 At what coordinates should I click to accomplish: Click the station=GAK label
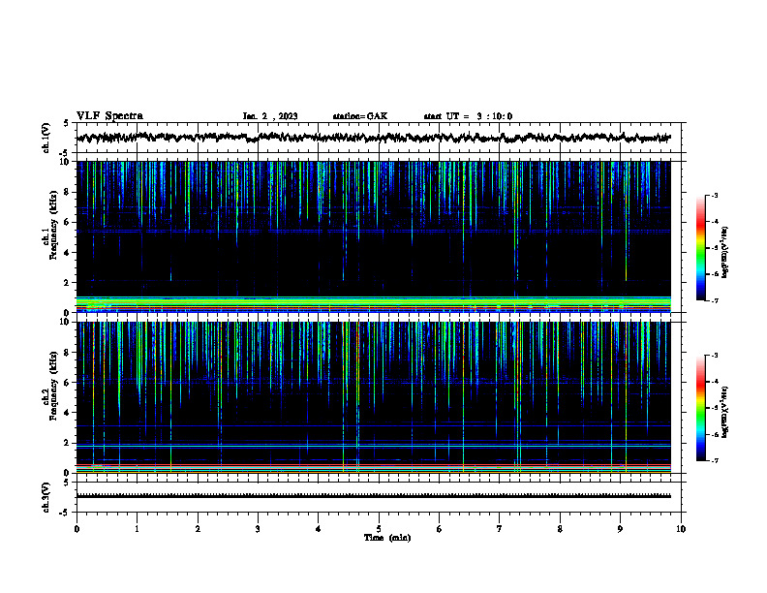tap(360, 116)
